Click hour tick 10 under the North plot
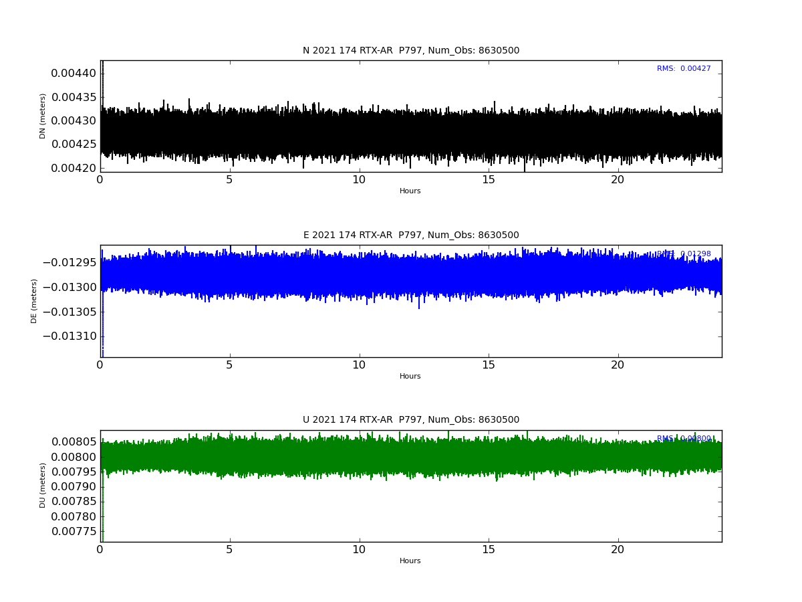The height and width of the screenshot is (602, 802). coord(360,180)
